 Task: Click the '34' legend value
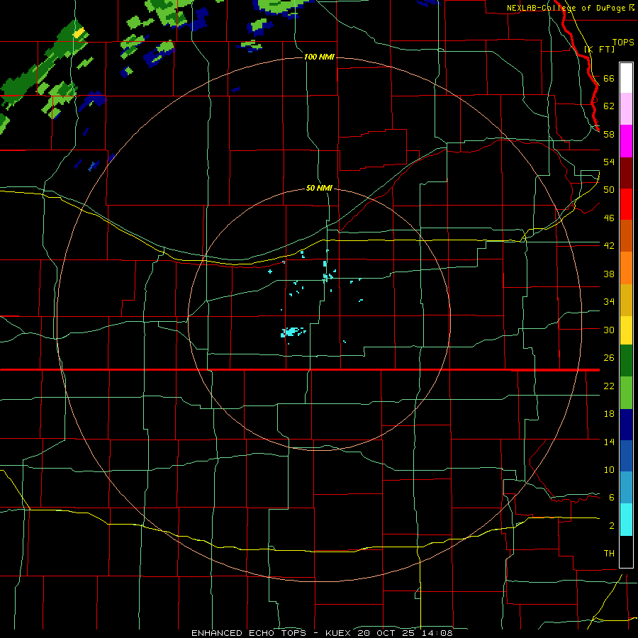(609, 301)
